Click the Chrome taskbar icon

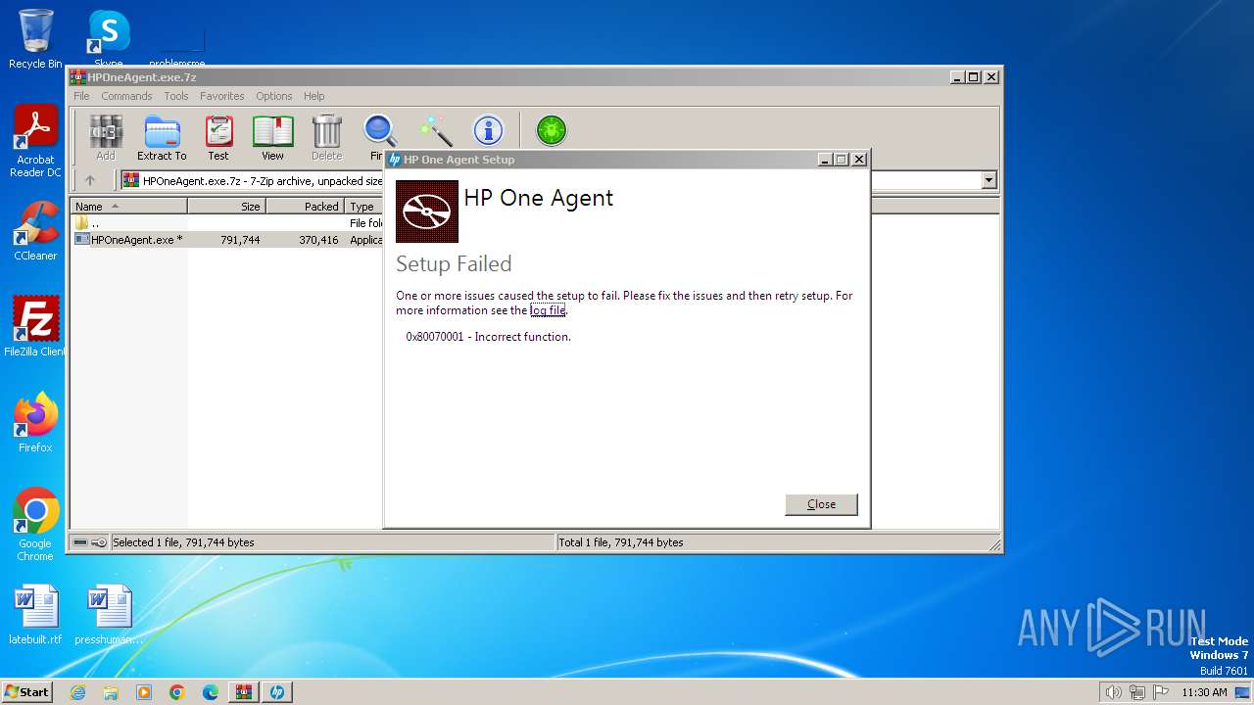177,692
